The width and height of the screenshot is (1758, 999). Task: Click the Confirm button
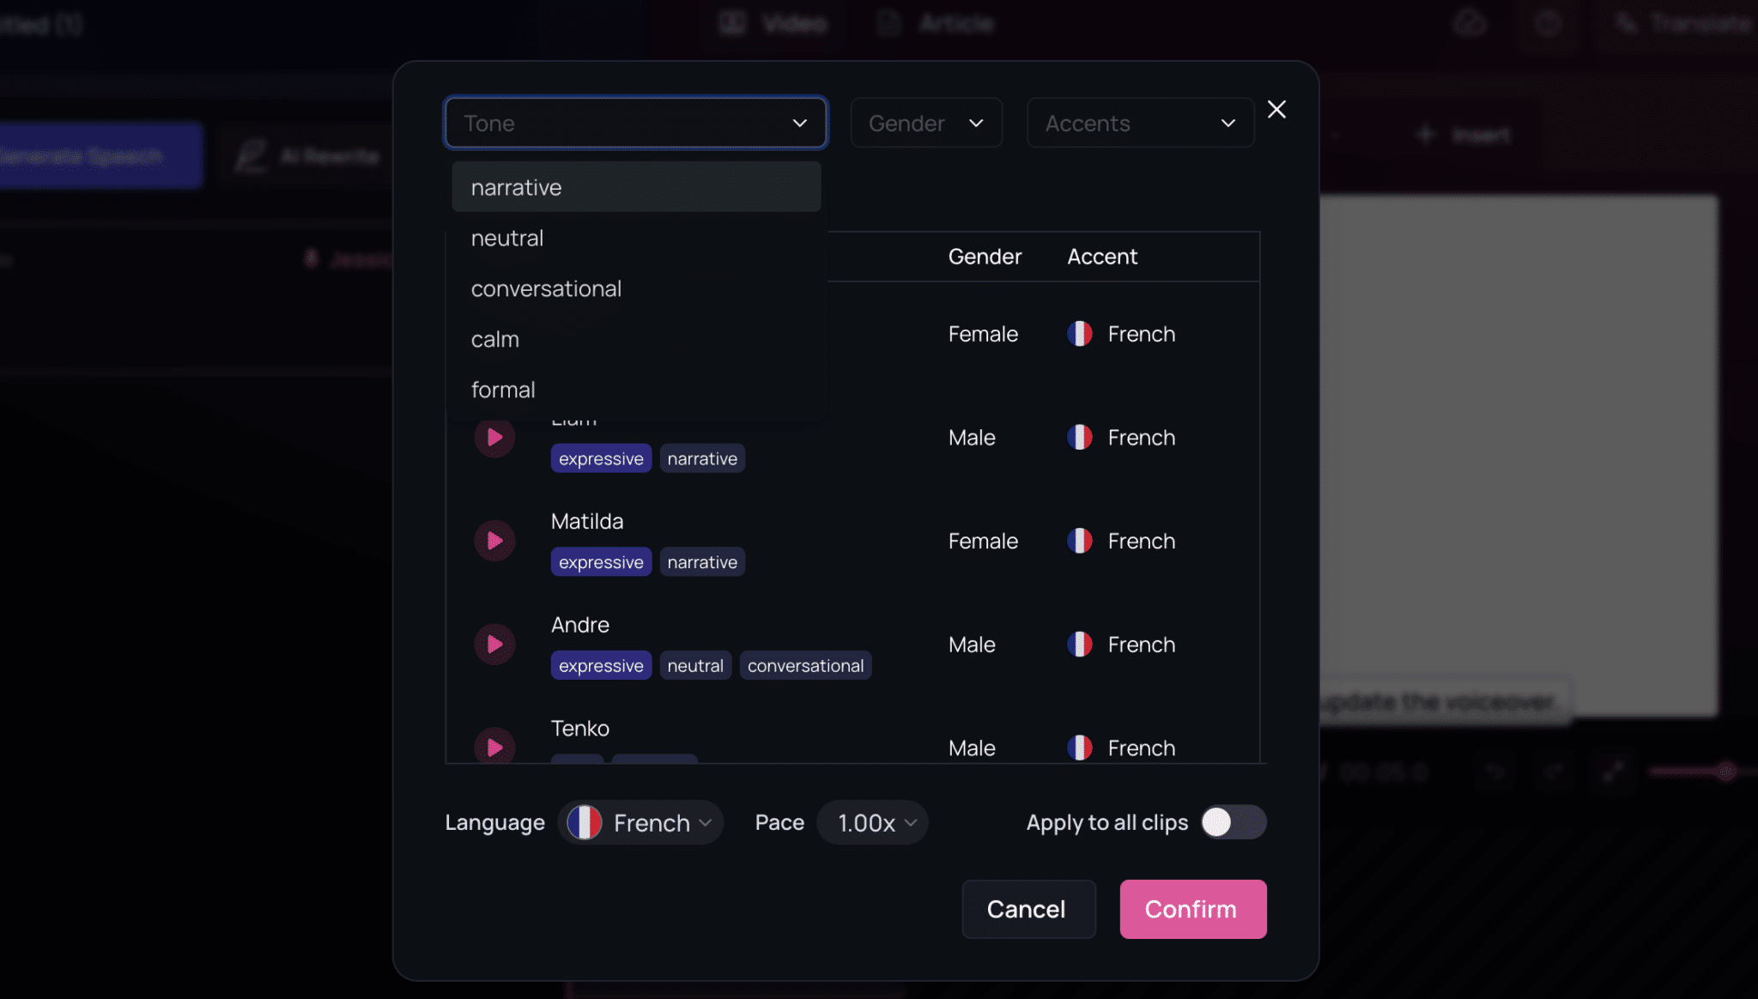(x=1192, y=909)
